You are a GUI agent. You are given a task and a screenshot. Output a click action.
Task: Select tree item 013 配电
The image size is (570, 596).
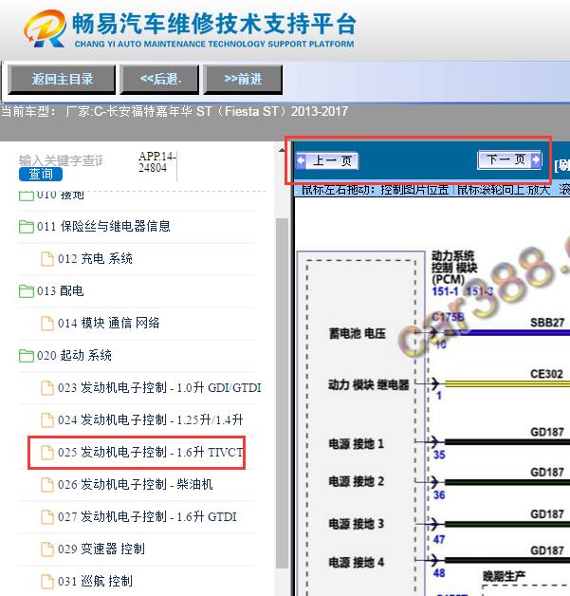coord(60,291)
